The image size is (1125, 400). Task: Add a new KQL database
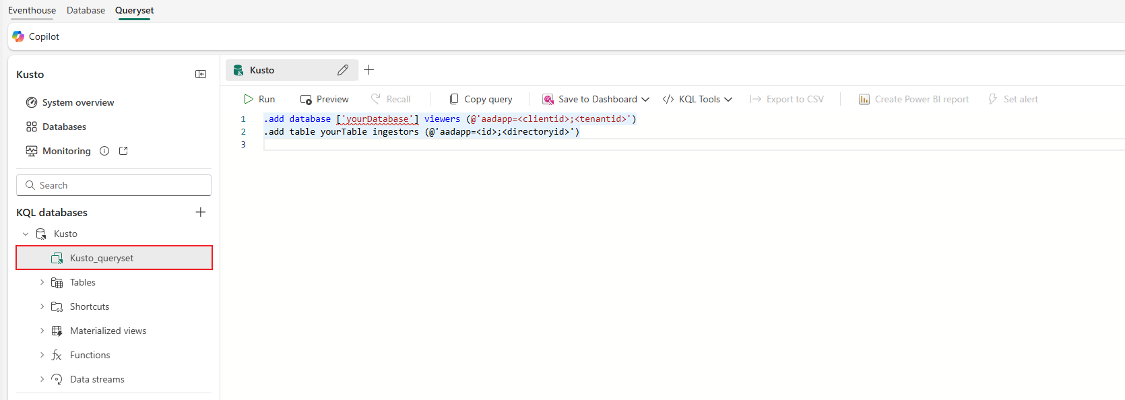201,212
